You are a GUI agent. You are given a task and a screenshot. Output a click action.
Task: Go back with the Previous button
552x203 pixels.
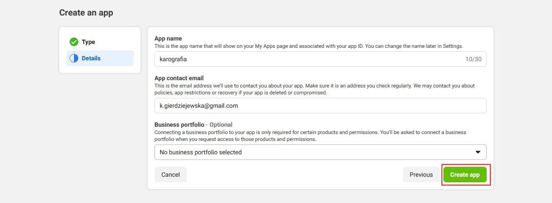tap(421, 175)
